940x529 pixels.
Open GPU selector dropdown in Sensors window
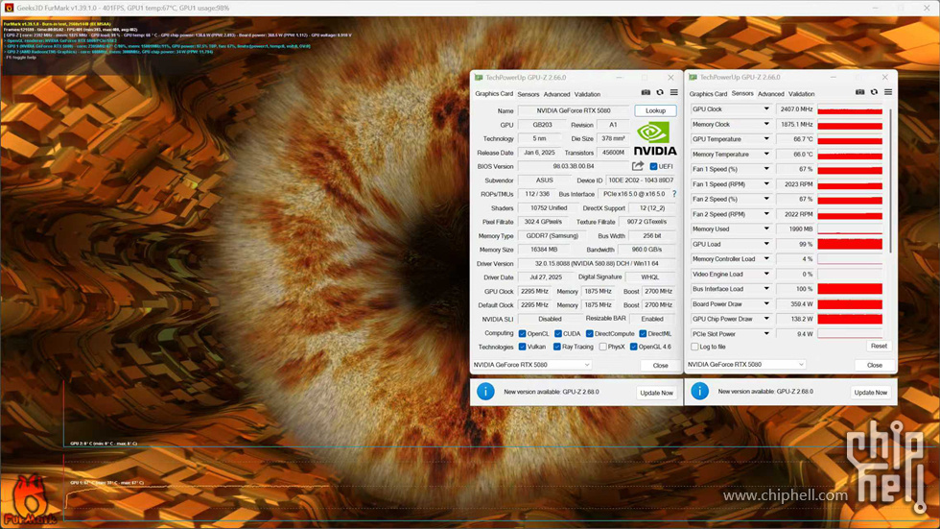tap(746, 364)
